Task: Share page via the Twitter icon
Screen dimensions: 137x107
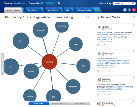Action: pyautogui.click(x=125, y=10)
